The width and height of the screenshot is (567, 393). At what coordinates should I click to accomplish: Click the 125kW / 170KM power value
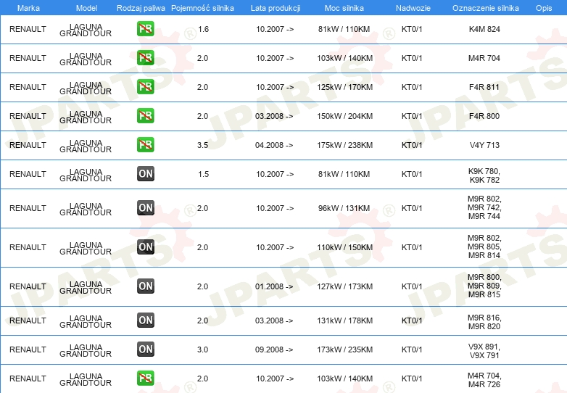click(344, 87)
